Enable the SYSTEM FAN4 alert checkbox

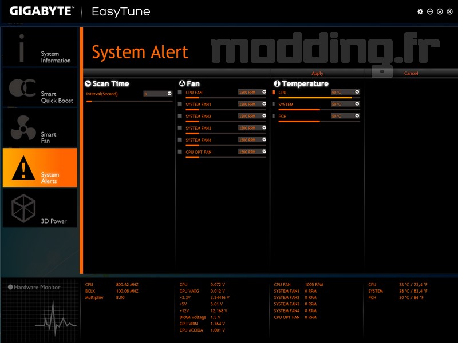pos(180,140)
